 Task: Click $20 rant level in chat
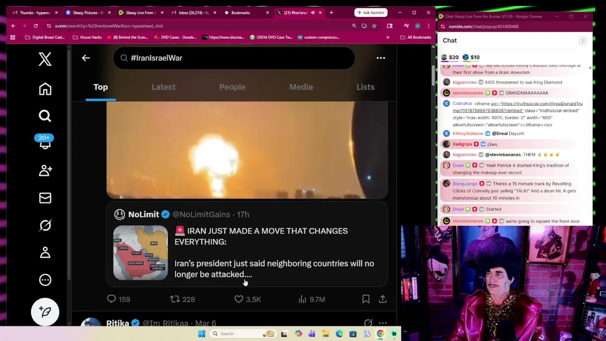(450, 57)
